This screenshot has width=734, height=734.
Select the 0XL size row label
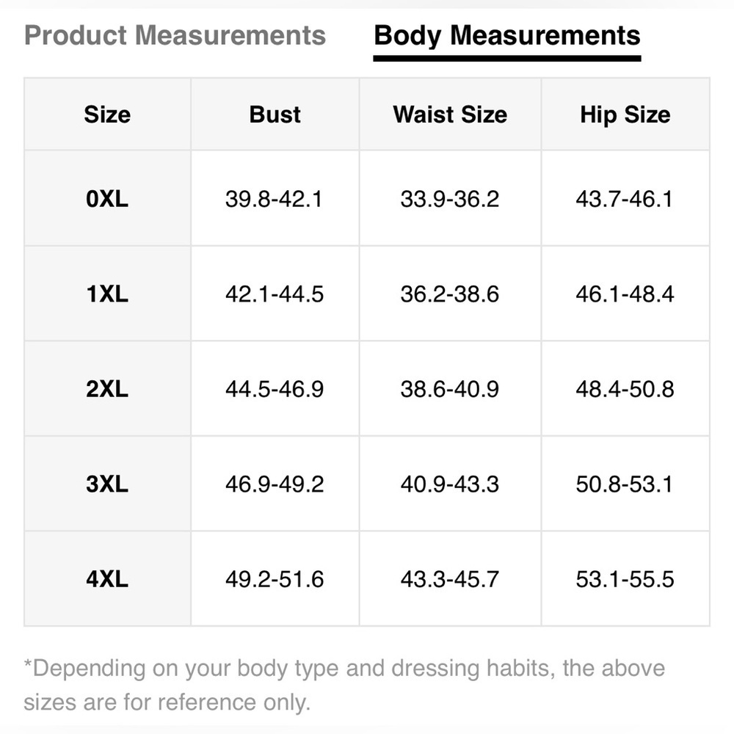pos(107,199)
